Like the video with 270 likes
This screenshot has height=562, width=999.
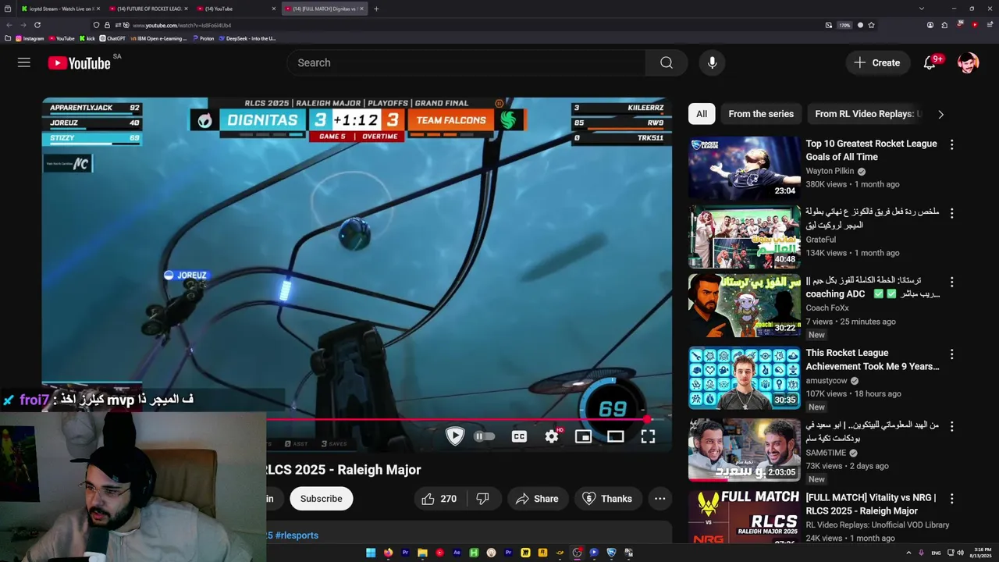439,499
